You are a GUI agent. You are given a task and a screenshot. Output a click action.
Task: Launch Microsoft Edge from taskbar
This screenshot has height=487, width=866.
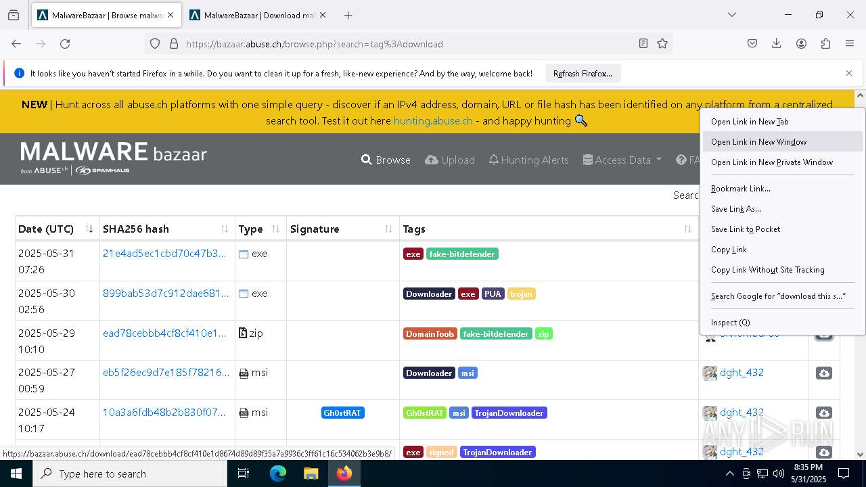coord(278,473)
